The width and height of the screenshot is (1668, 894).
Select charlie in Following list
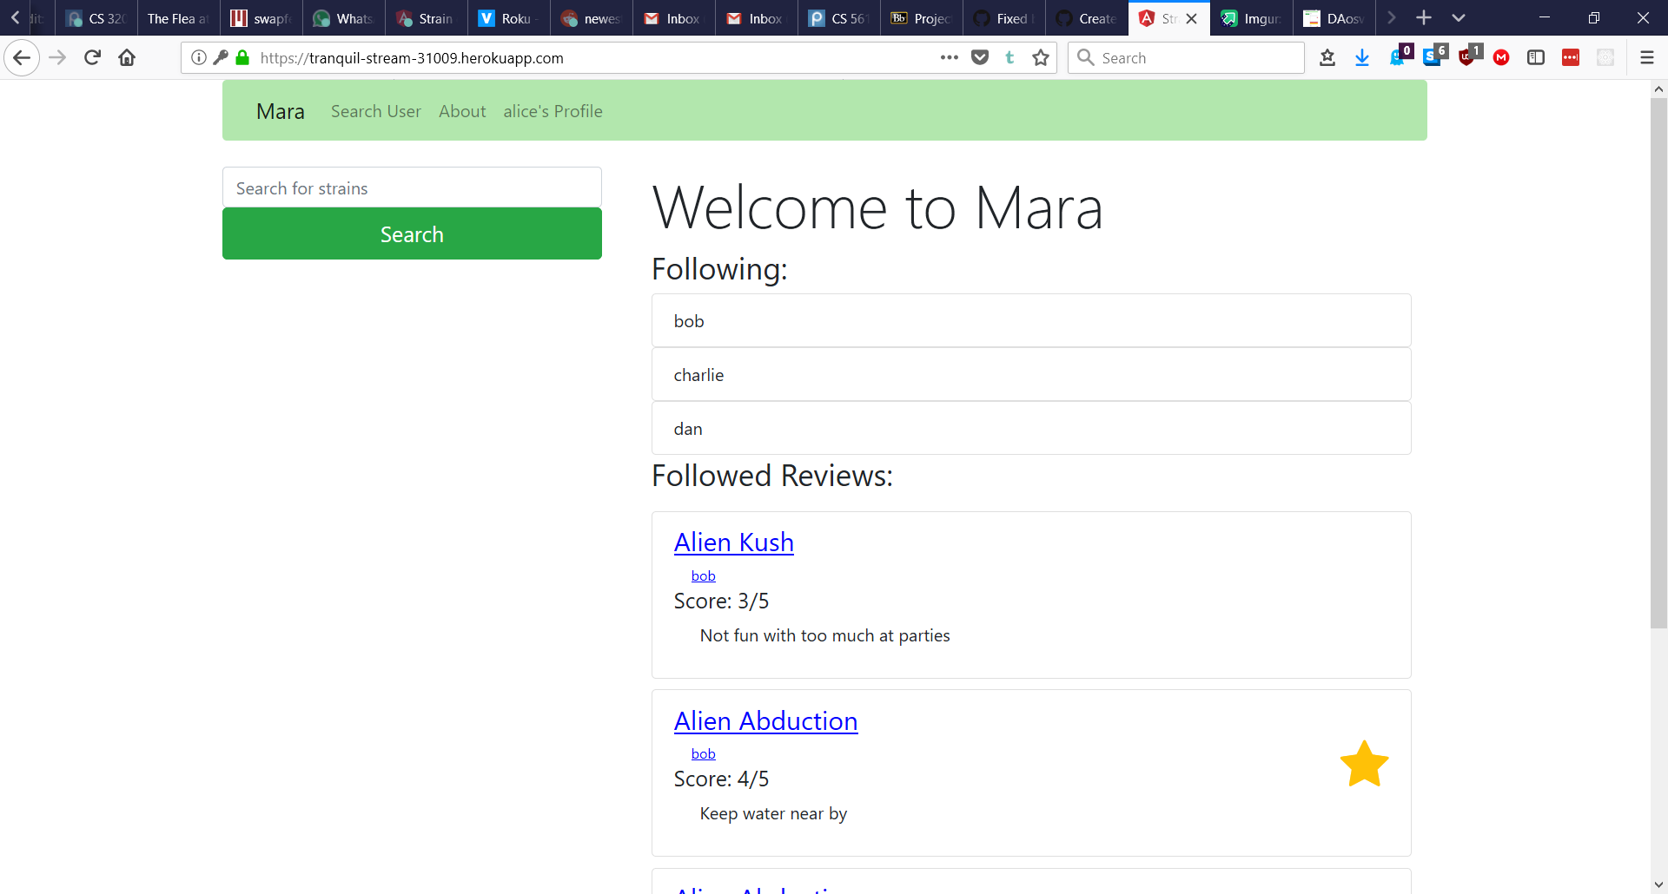[x=1031, y=375]
